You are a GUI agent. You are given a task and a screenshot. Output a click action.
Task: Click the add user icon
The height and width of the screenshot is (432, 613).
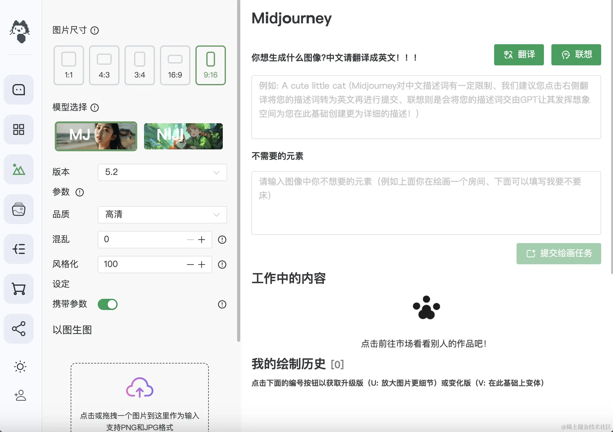tap(20, 395)
